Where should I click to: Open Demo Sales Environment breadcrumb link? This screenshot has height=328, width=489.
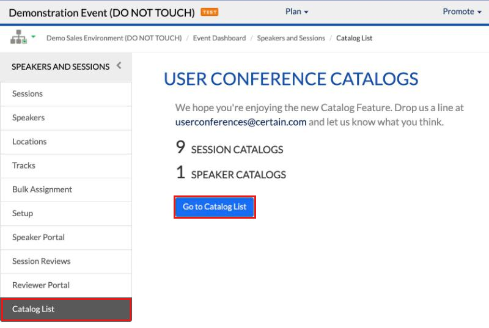[114, 38]
